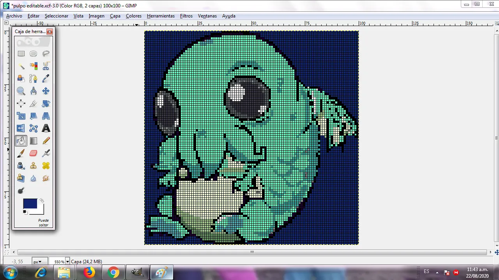This screenshot has width=499, height=280.
Task: Select the Blur/Sharpen droplet tool
Action: click(x=34, y=178)
